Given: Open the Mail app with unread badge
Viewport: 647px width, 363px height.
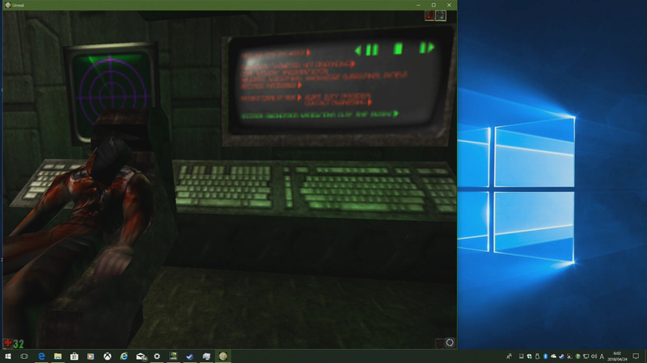Looking at the screenshot, I should (x=141, y=357).
